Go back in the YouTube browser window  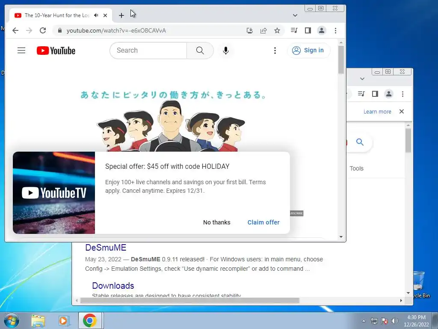pyautogui.click(x=15, y=30)
